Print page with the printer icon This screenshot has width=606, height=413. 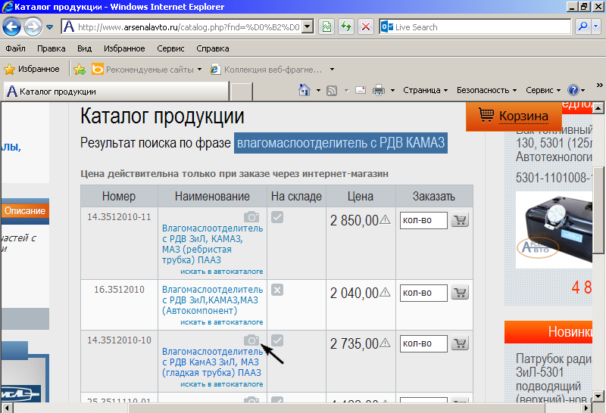point(379,90)
